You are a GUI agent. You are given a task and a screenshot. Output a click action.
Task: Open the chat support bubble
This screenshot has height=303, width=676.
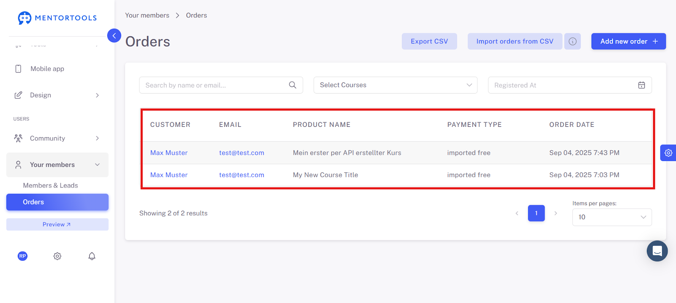coord(657,251)
